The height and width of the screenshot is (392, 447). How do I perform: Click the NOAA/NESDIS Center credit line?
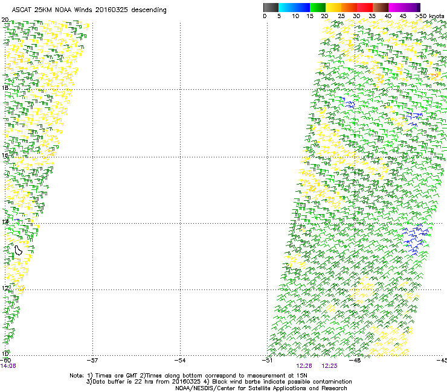pos(261,388)
